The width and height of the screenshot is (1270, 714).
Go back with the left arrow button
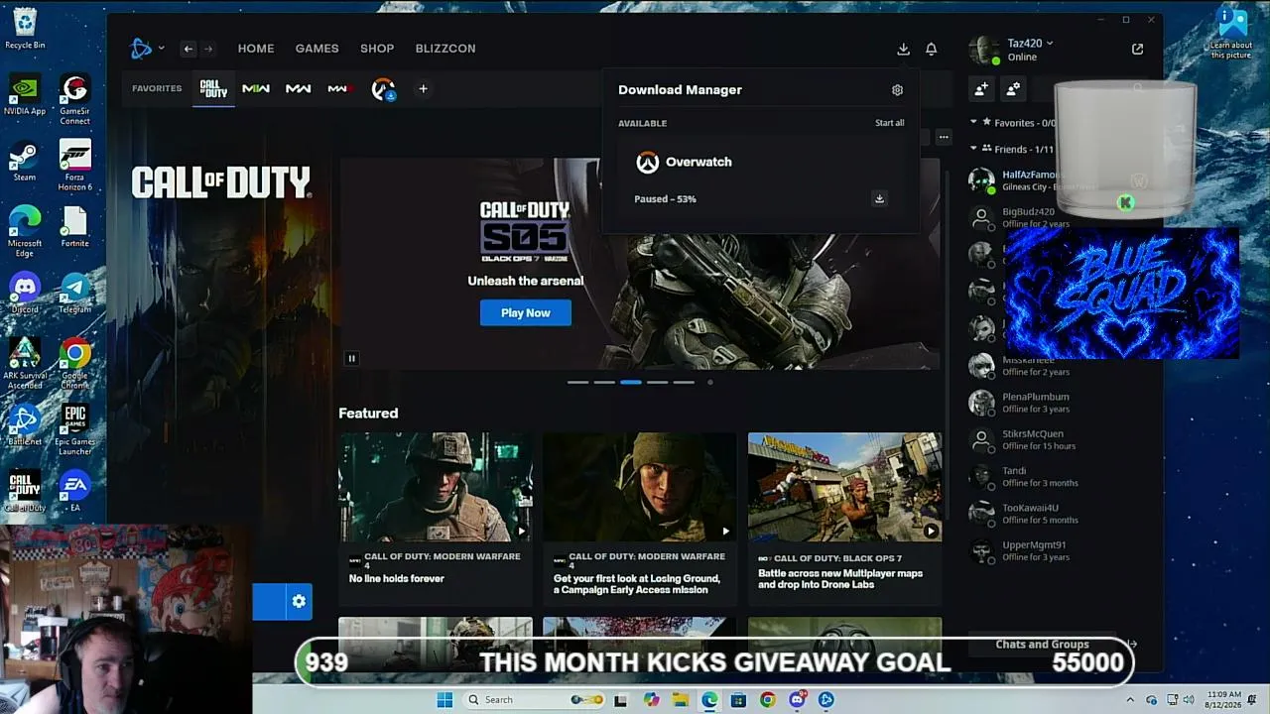[x=188, y=49]
